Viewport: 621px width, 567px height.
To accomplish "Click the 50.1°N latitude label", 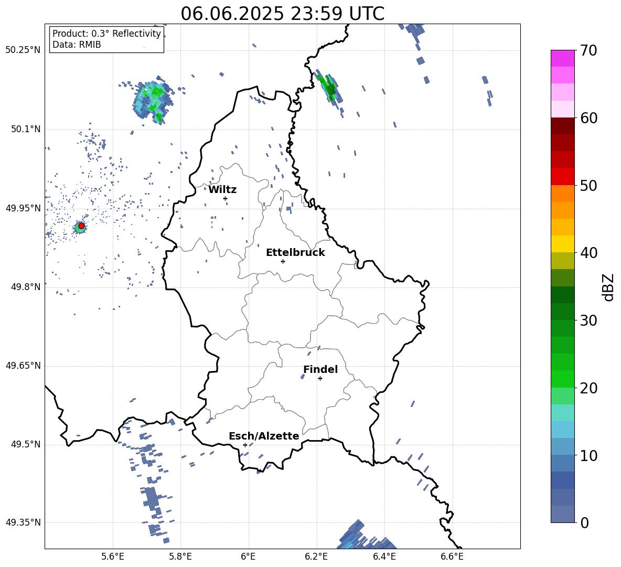I will pos(26,129).
